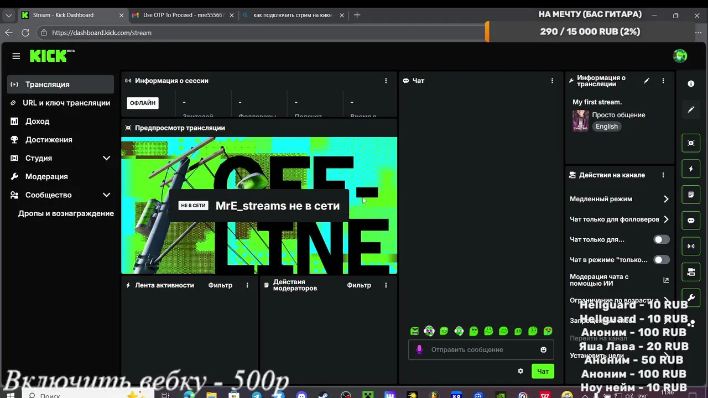Open external link for AI chat moderation
The height and width of the screenshot is (398, 708).
(666, 280)
